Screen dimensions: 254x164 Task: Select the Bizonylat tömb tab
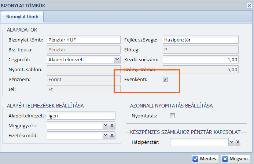click(x=22, y=17)
